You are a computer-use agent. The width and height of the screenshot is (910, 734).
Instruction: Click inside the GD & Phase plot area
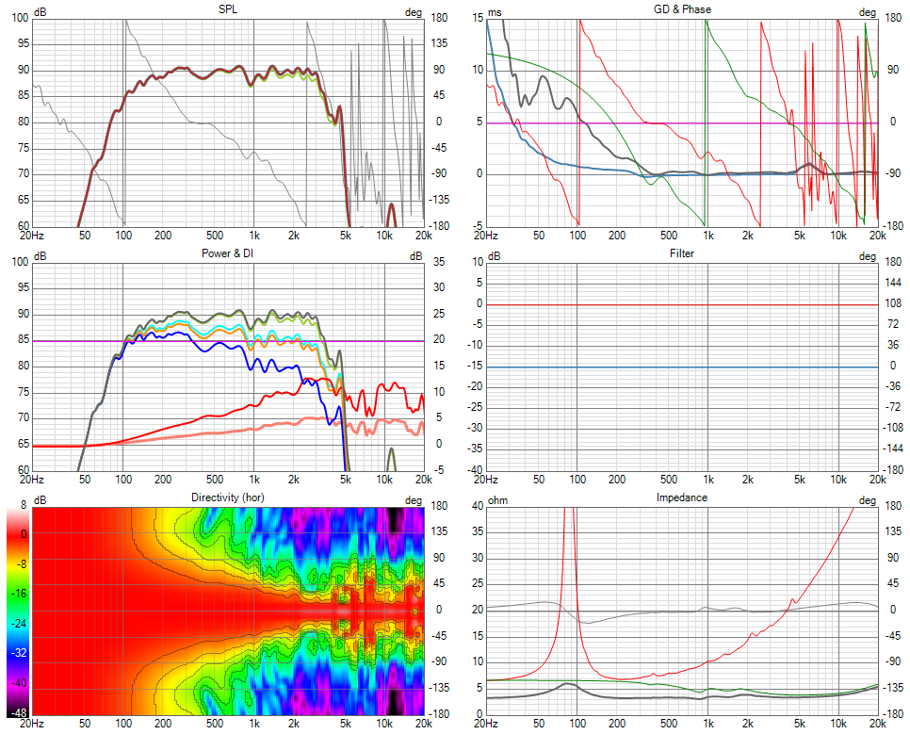(x=682, y=122)
